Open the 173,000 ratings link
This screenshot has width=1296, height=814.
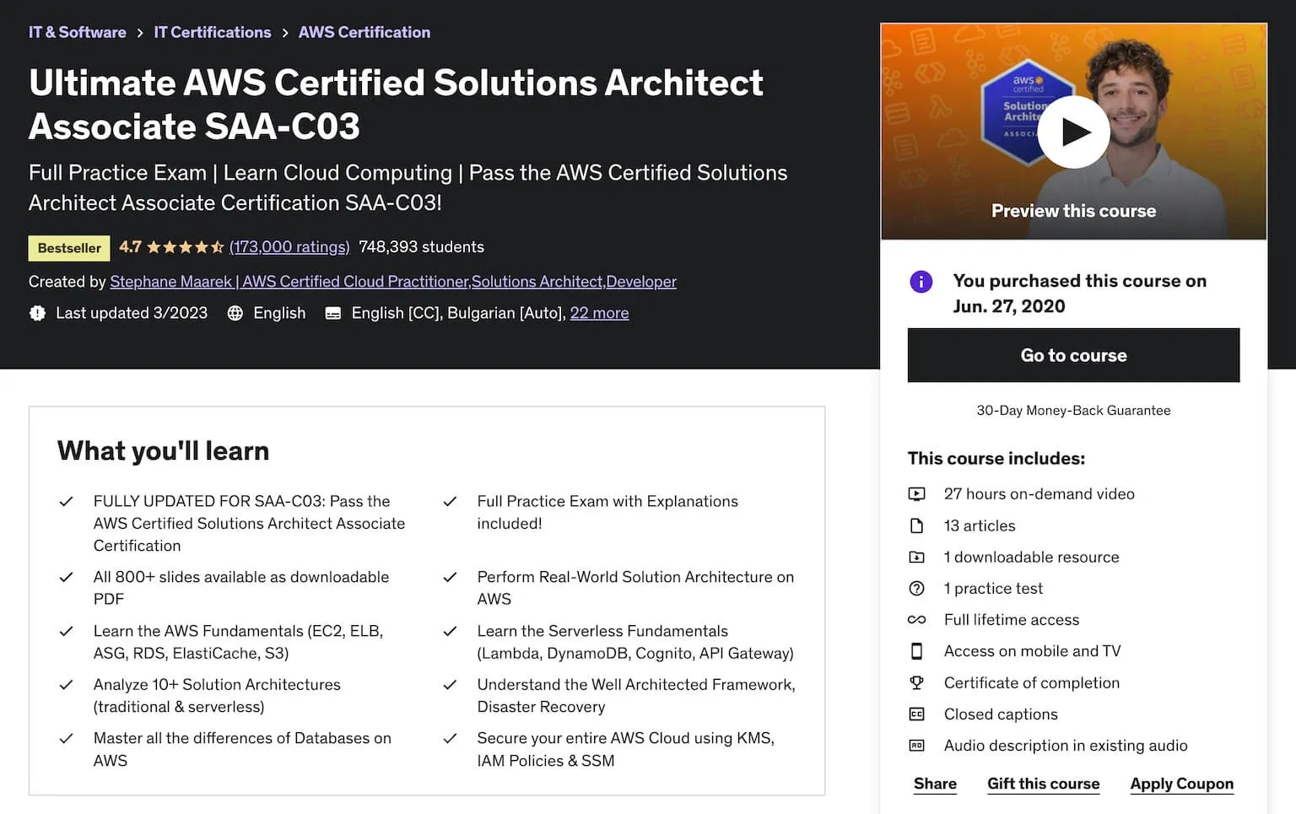289,247
